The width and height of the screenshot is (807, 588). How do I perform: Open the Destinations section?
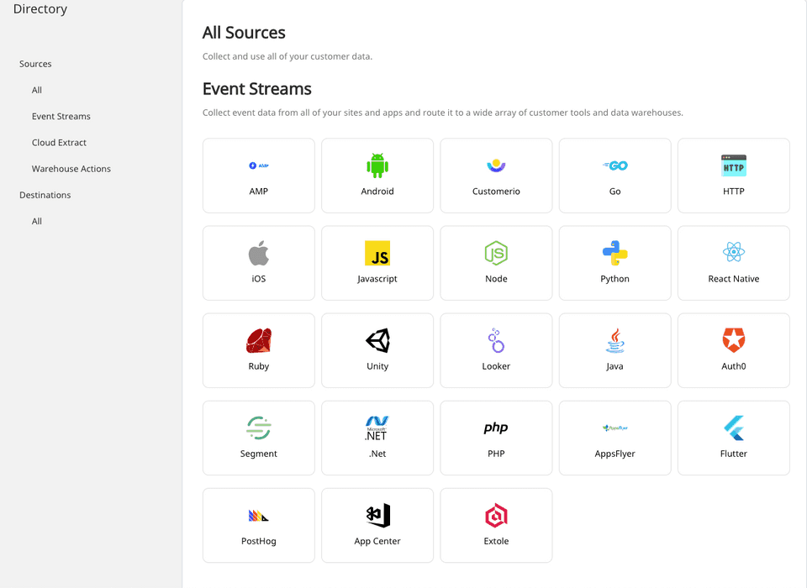point(45,194)
